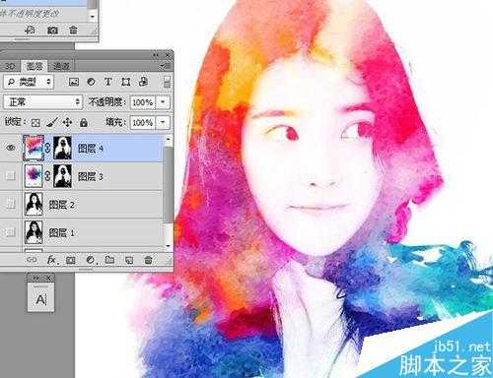Screen dimensions: 493x378
Task: Show layer 3 visibility box
Action: [x=11, y=176]
